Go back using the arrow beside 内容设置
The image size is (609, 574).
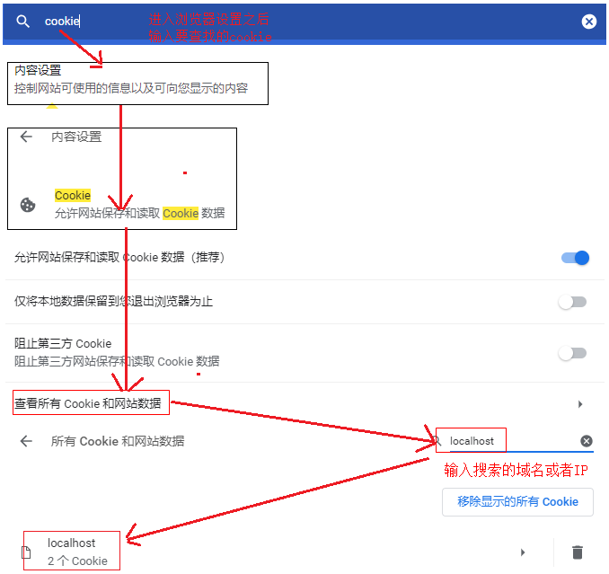pos(26,137)
